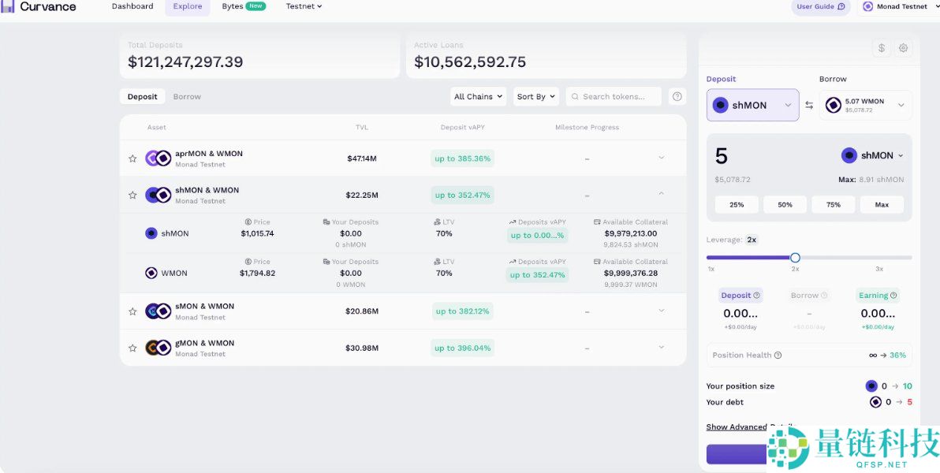
Task: Toggle the gMON & WMON favorite star
Action: (132, 348)
